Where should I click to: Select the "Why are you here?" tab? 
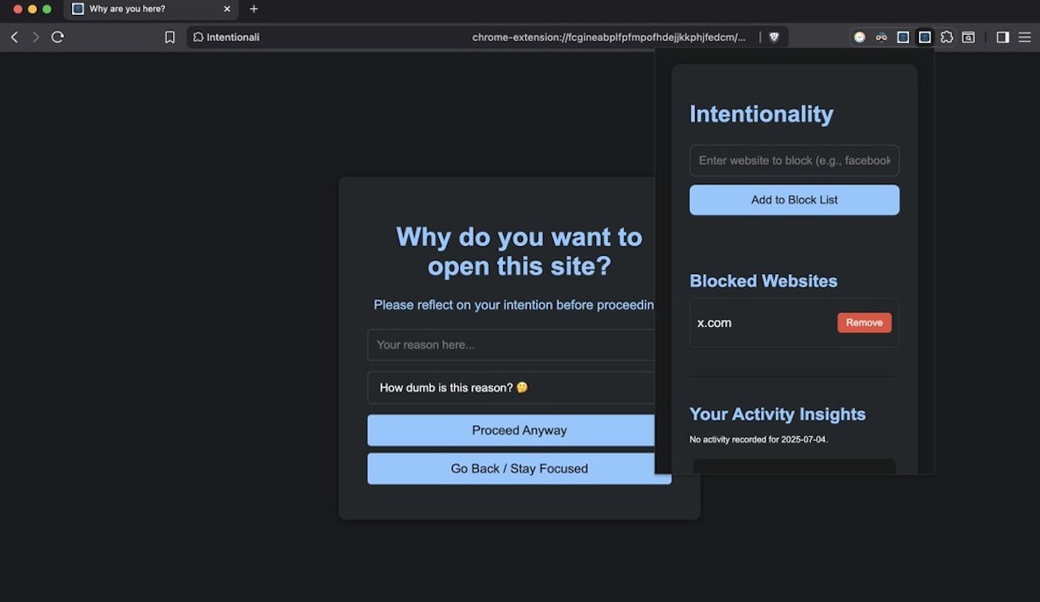[x=140, y=9]
